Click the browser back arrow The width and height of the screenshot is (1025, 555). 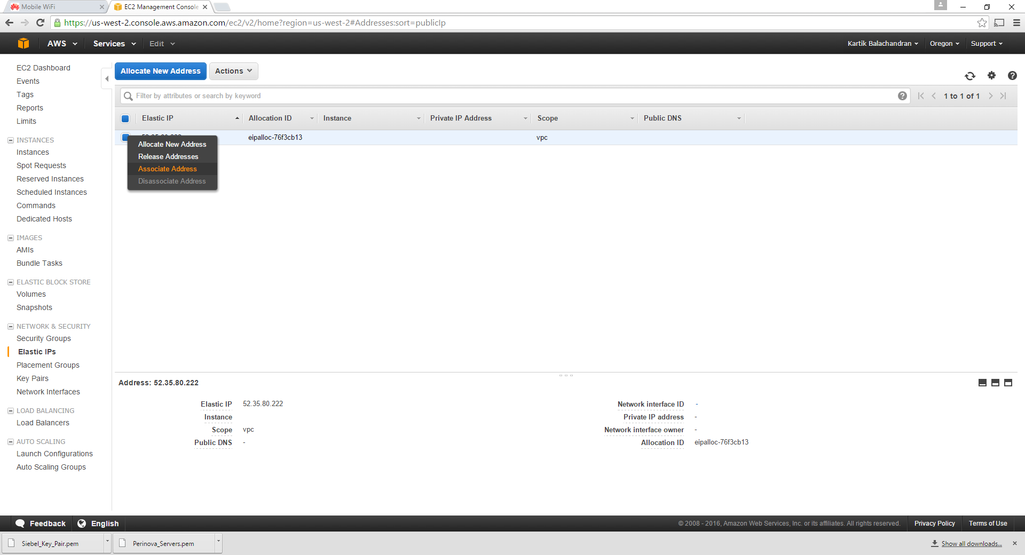pos(9,22)
